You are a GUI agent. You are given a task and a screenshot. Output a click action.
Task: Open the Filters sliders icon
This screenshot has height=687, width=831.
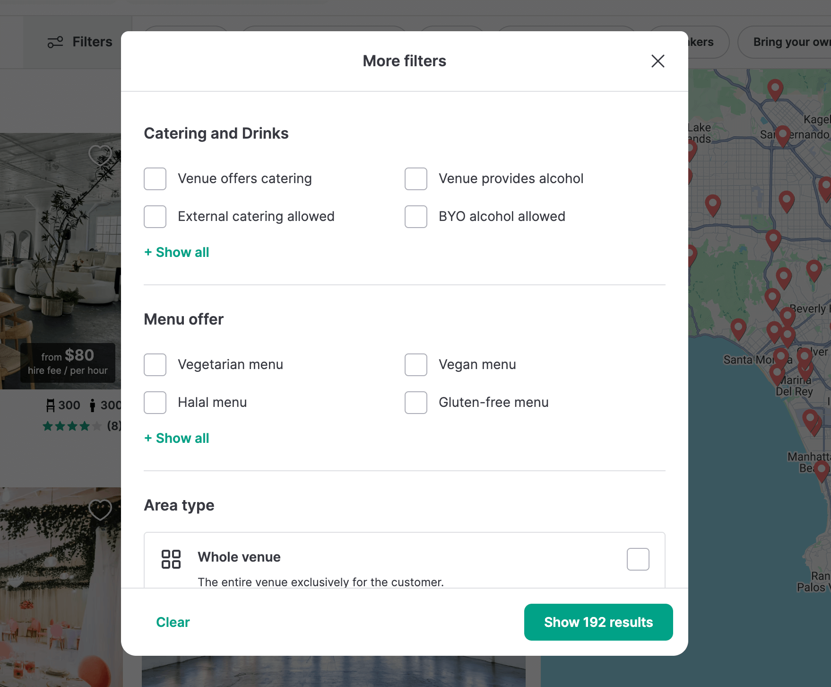click(55, 42)
